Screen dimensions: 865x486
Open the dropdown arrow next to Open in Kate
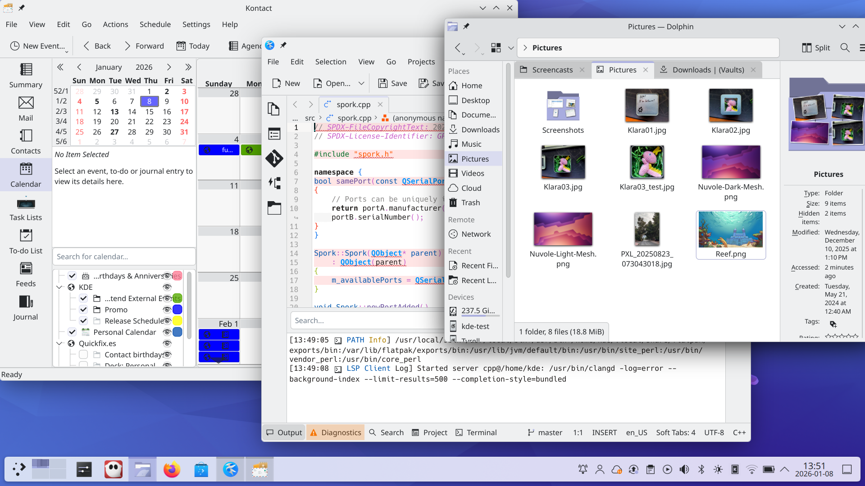point(361,83)
